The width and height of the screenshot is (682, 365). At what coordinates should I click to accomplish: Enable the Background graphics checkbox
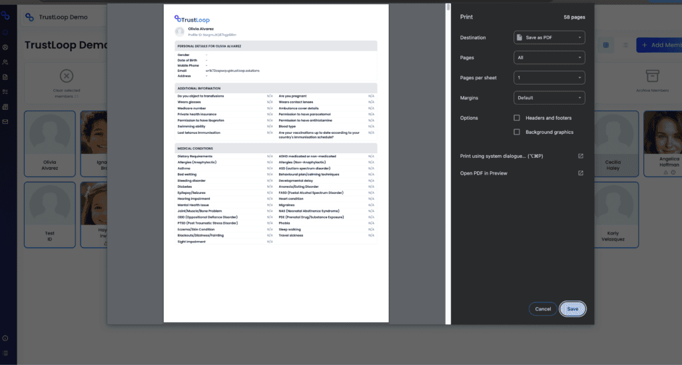click(x=517, y=132)
